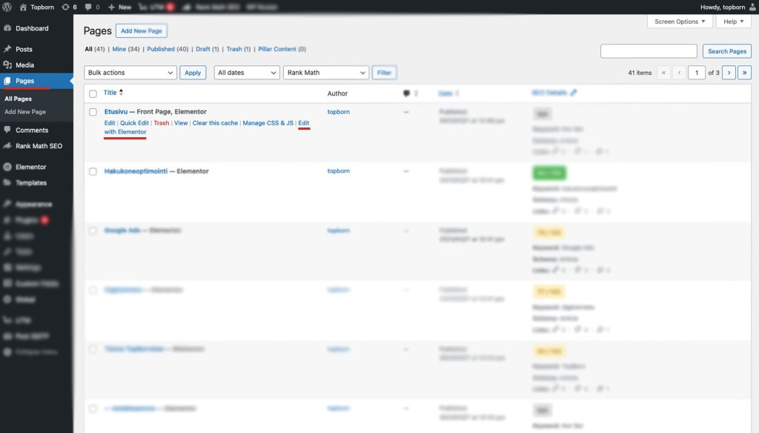Open the Media library menu
This screenshot has width=759, height=433.
(24, 65)
